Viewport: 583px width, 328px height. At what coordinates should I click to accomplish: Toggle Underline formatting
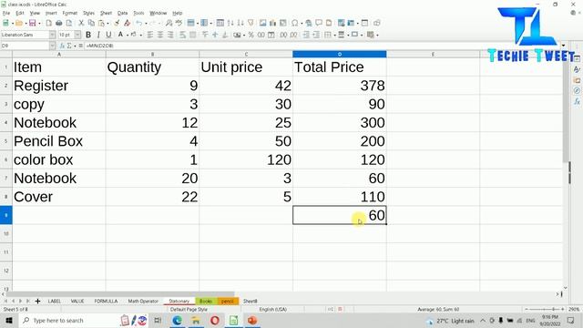(108, 35)
